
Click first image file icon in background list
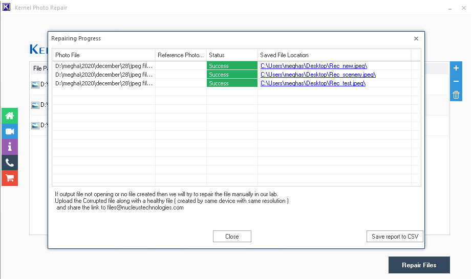pyautogui.click(x=35, y=85)
